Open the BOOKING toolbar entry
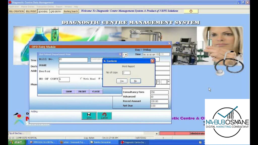The image size is (258, 145). pyautogui.click(x=43, y=11)
